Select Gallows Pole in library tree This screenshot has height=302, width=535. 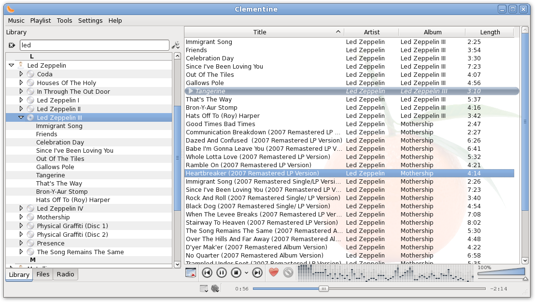[55, 167]
